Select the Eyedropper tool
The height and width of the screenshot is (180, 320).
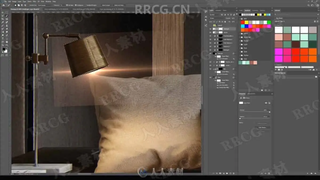tap(3, 22)
